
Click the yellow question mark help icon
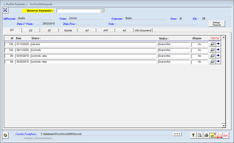coord(193,135)
